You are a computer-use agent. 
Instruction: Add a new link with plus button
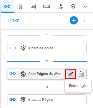[74, 20]
